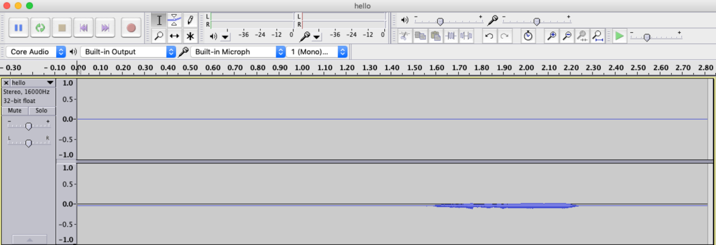
Task: Click the speaker icon beside output device
Action: coord(73,52)
